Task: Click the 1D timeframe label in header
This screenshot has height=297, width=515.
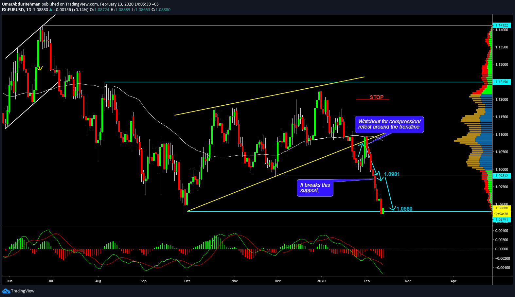Action: 29,10
